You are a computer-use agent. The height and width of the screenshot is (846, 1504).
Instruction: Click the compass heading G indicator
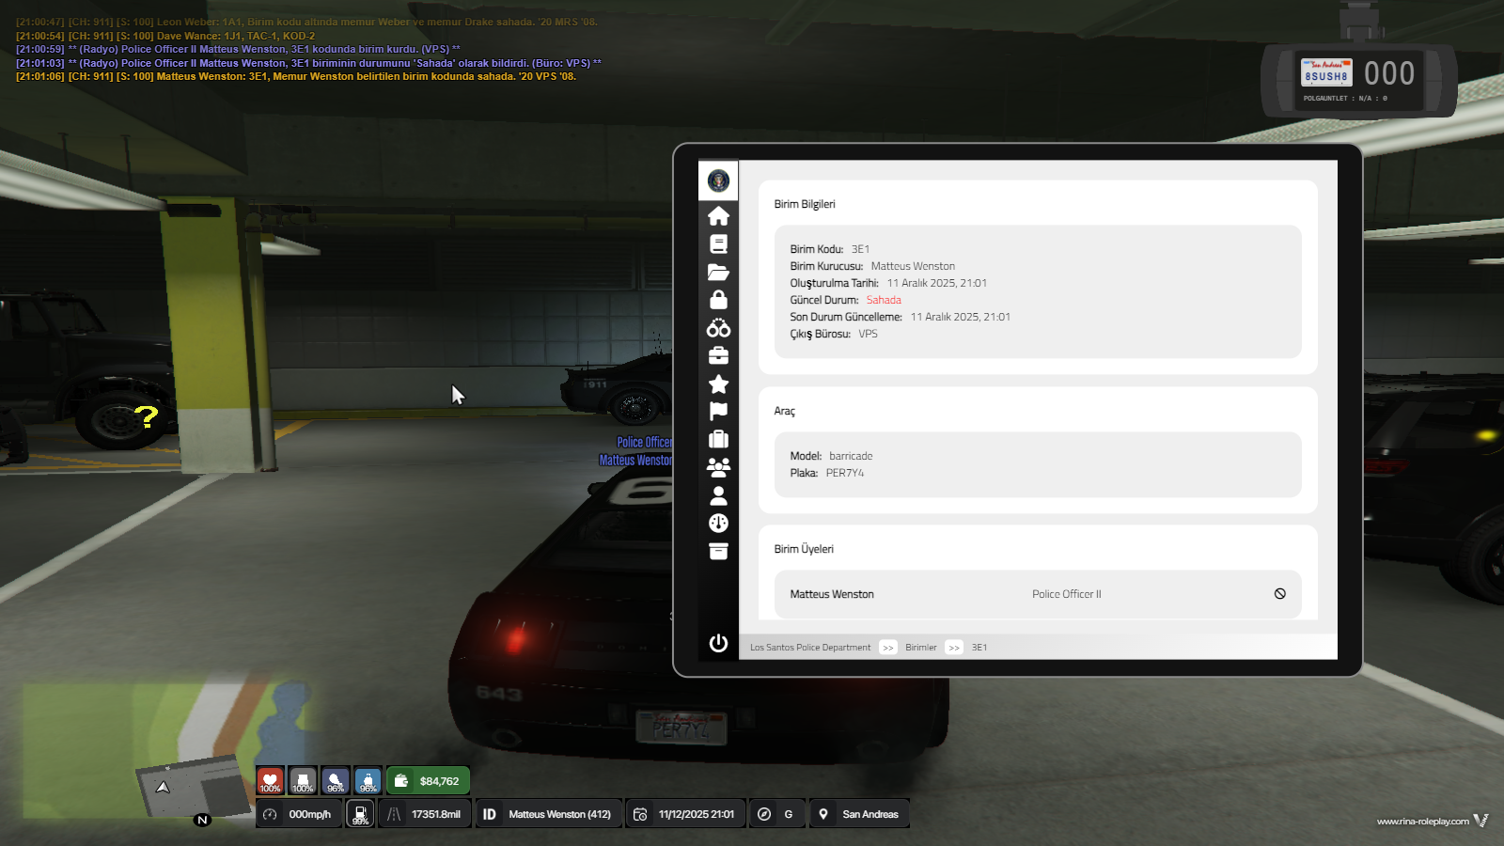tap(777, 814)
